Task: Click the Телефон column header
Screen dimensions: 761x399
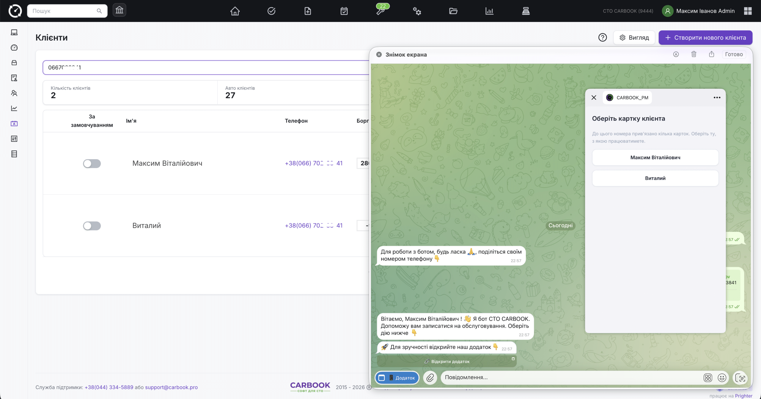Action: tap(296, 121)
